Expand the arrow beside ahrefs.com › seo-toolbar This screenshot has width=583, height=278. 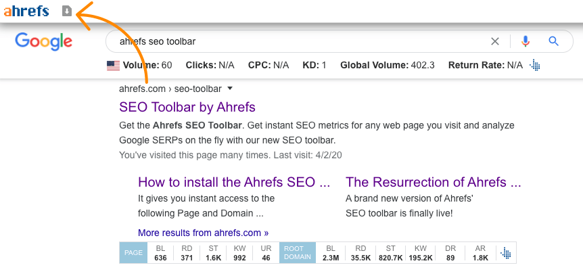coord(230,89)
